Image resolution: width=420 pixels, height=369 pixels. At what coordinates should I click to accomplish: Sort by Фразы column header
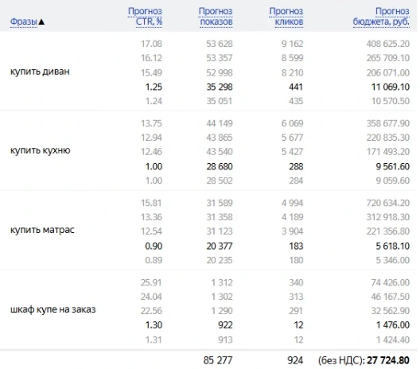click(24, 21)
